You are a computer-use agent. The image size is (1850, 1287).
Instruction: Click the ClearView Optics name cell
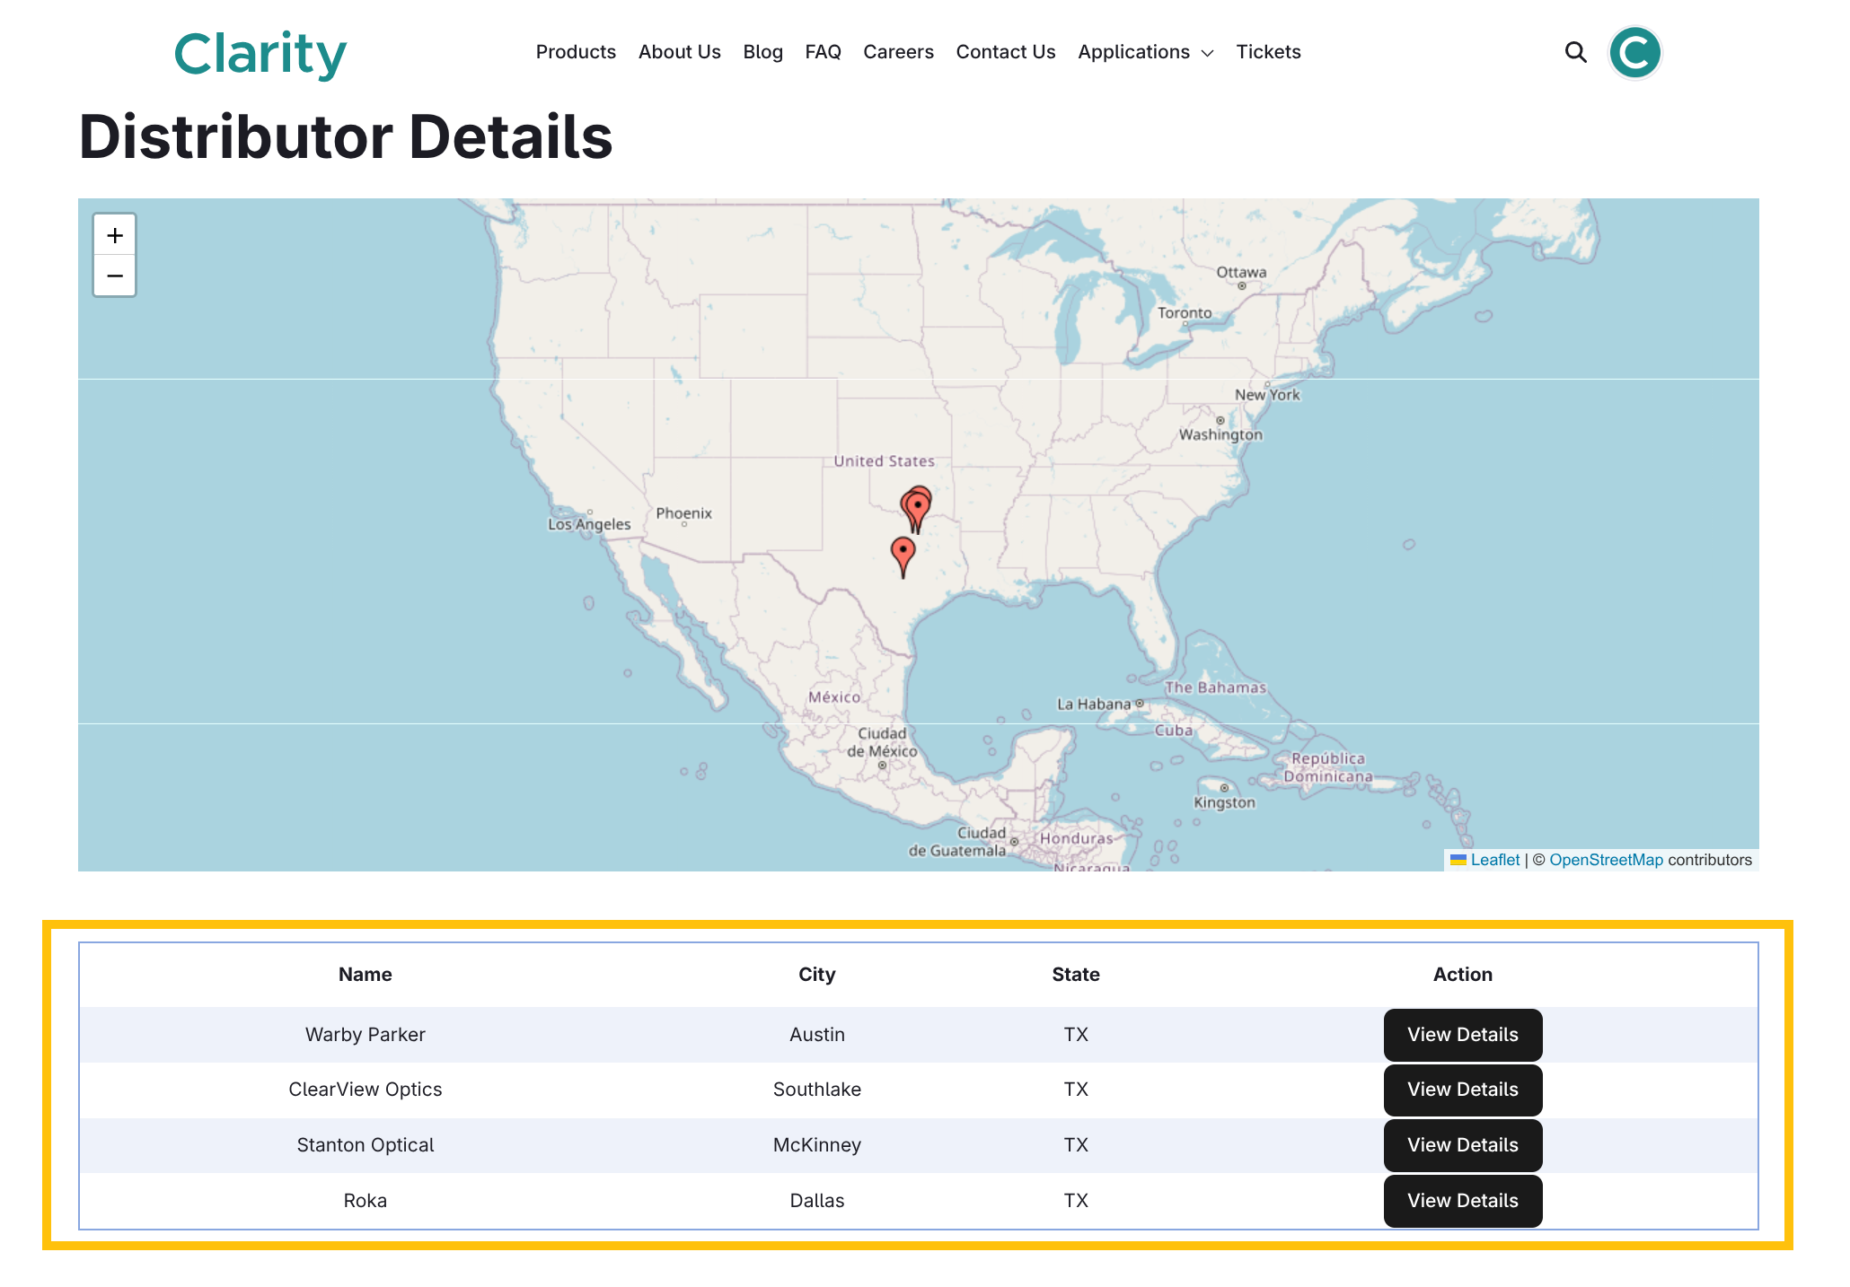366,1090
